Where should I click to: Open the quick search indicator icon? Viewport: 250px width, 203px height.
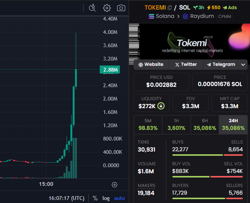click(92, 8)
